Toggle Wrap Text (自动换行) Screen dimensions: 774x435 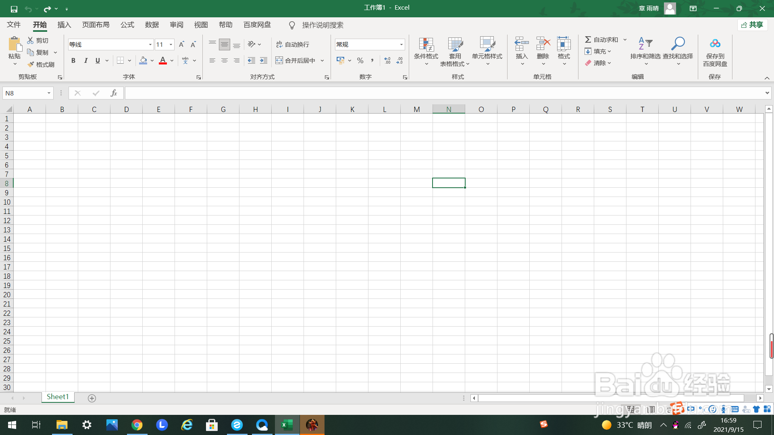pyautogui.click(x=293, y=44)
